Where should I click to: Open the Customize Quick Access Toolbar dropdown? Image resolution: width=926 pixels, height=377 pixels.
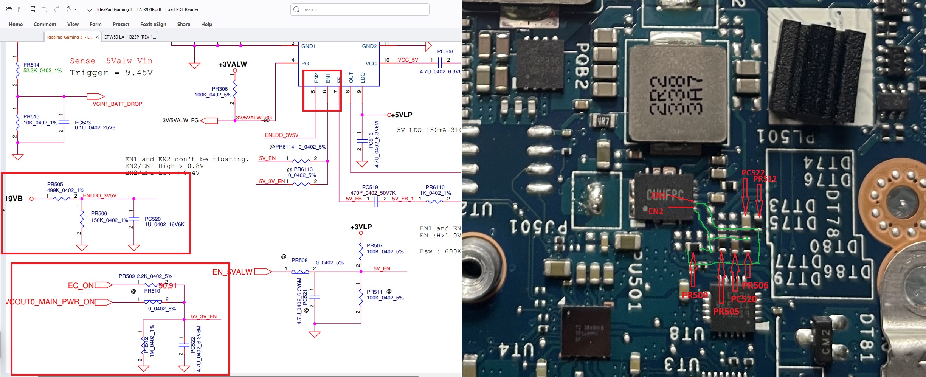[x=90, y=10]
